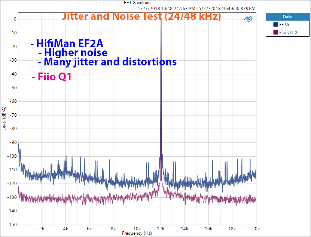Click the Jitter and Noise Test heading
The image size is (311, 237).
[141, 16]
